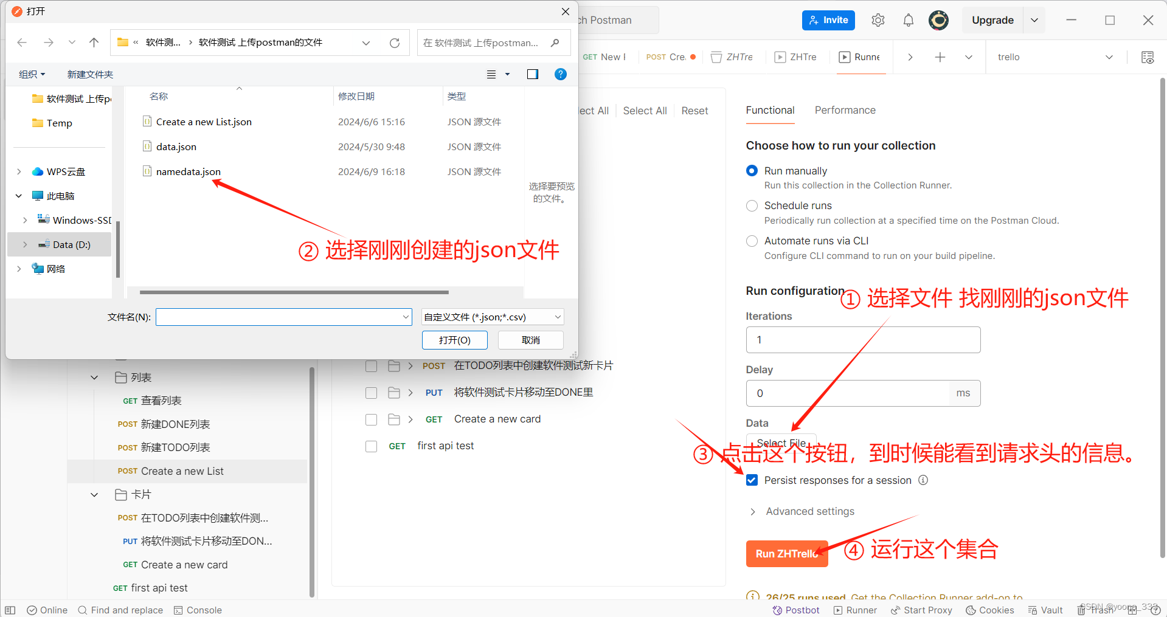Open environment quick look icon
This screenshot has width=1167, height=617.
[1148, 57]
